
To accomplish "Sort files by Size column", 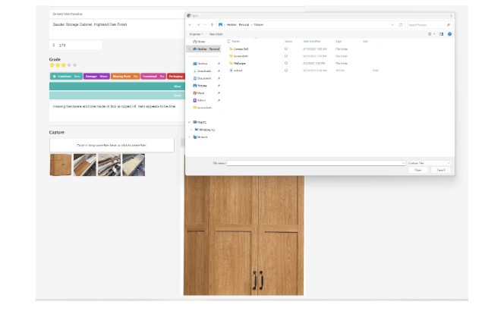I will (365, 42).
